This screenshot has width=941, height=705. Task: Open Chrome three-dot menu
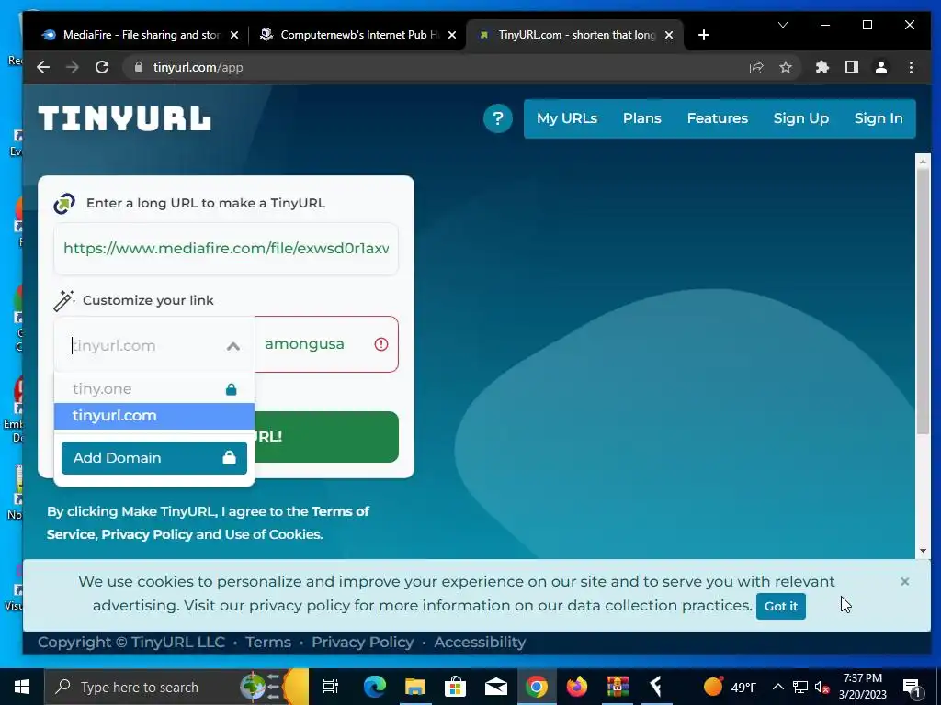pyautogui.click(x=911, y=67)
